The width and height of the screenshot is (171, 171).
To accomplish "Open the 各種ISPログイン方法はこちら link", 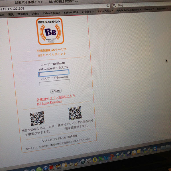I will (x=56, y=97).
